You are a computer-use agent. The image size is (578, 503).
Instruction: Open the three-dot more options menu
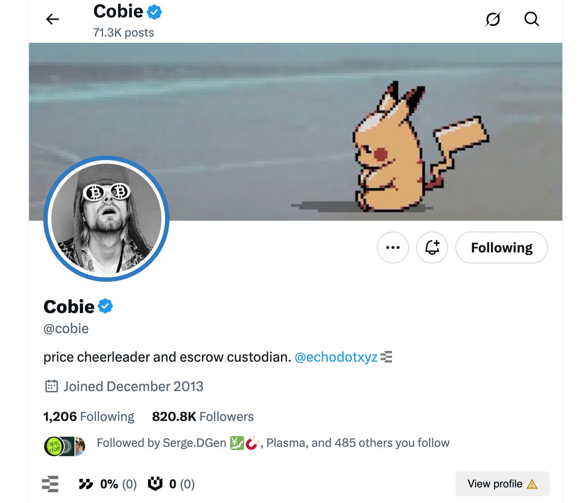(393, 247)
